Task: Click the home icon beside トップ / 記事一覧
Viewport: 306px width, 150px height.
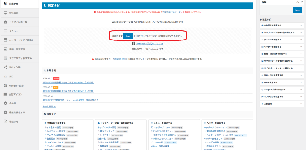Action: [x=5, y=22]
